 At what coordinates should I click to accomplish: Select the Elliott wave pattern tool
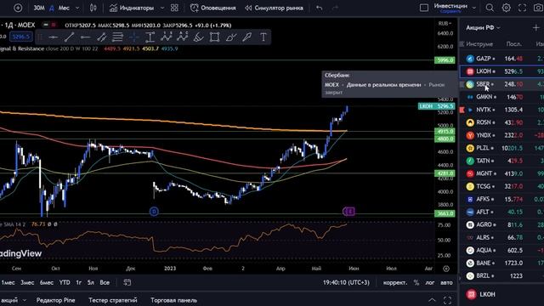pyautogui.click(x=167, y=37)
